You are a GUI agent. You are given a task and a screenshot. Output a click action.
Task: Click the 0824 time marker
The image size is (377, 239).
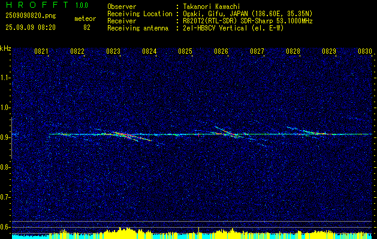(149, 51)
